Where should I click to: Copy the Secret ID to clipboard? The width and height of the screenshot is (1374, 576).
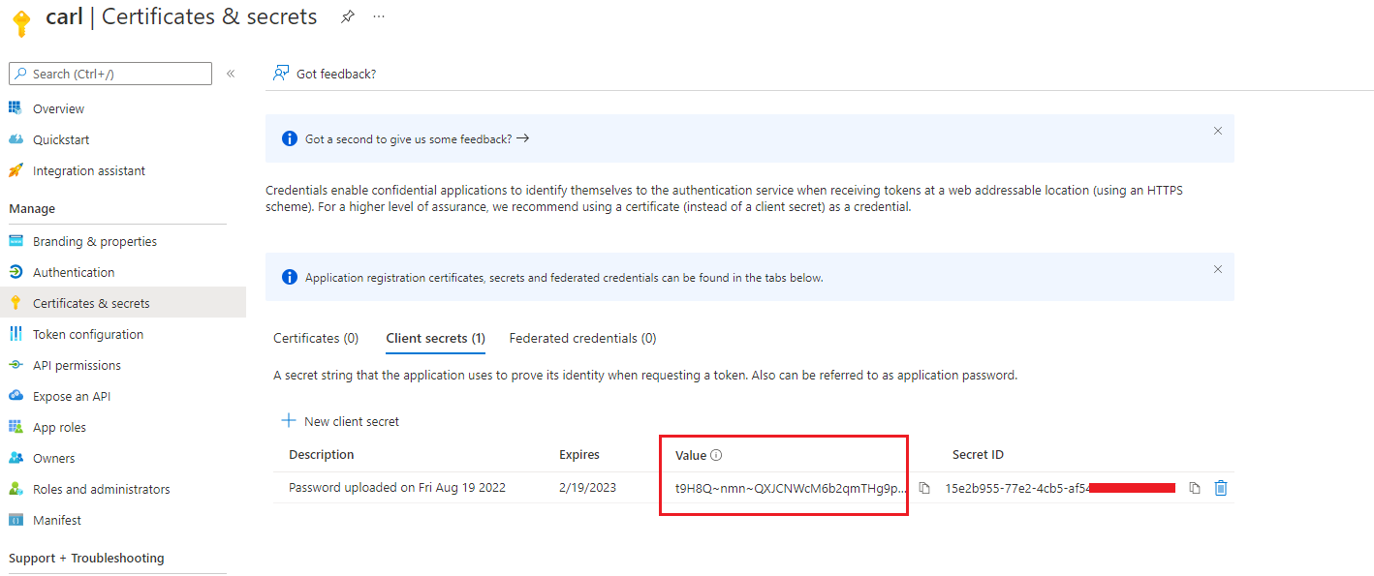point(1195,488)
